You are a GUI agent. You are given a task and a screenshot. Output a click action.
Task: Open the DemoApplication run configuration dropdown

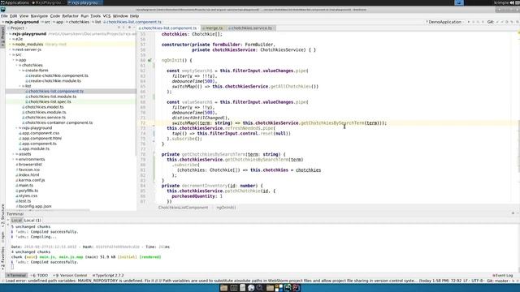pos(445,22)
